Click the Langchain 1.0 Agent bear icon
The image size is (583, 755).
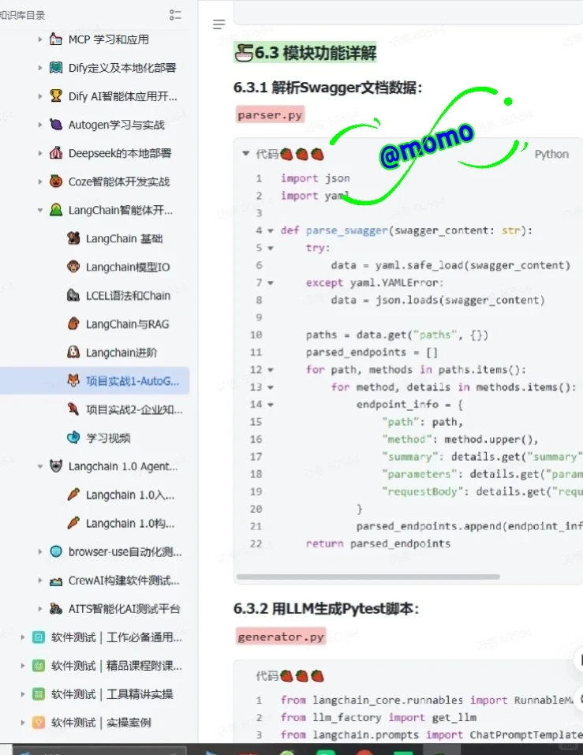click(56, 465)
